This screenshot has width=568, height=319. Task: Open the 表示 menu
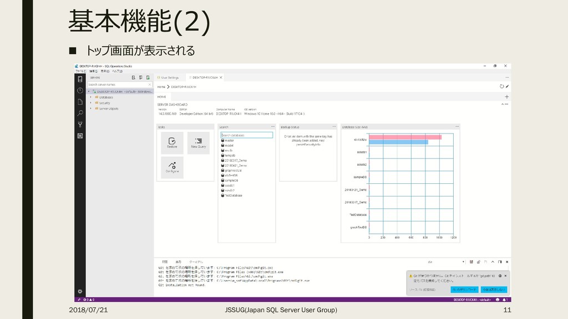pos(105,71)
